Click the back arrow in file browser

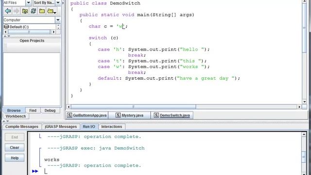pyautogui.click(x=8, y=11)
